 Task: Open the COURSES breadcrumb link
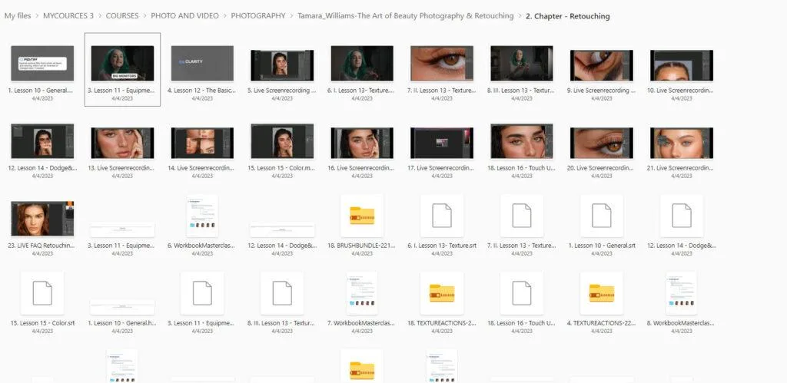122,15
